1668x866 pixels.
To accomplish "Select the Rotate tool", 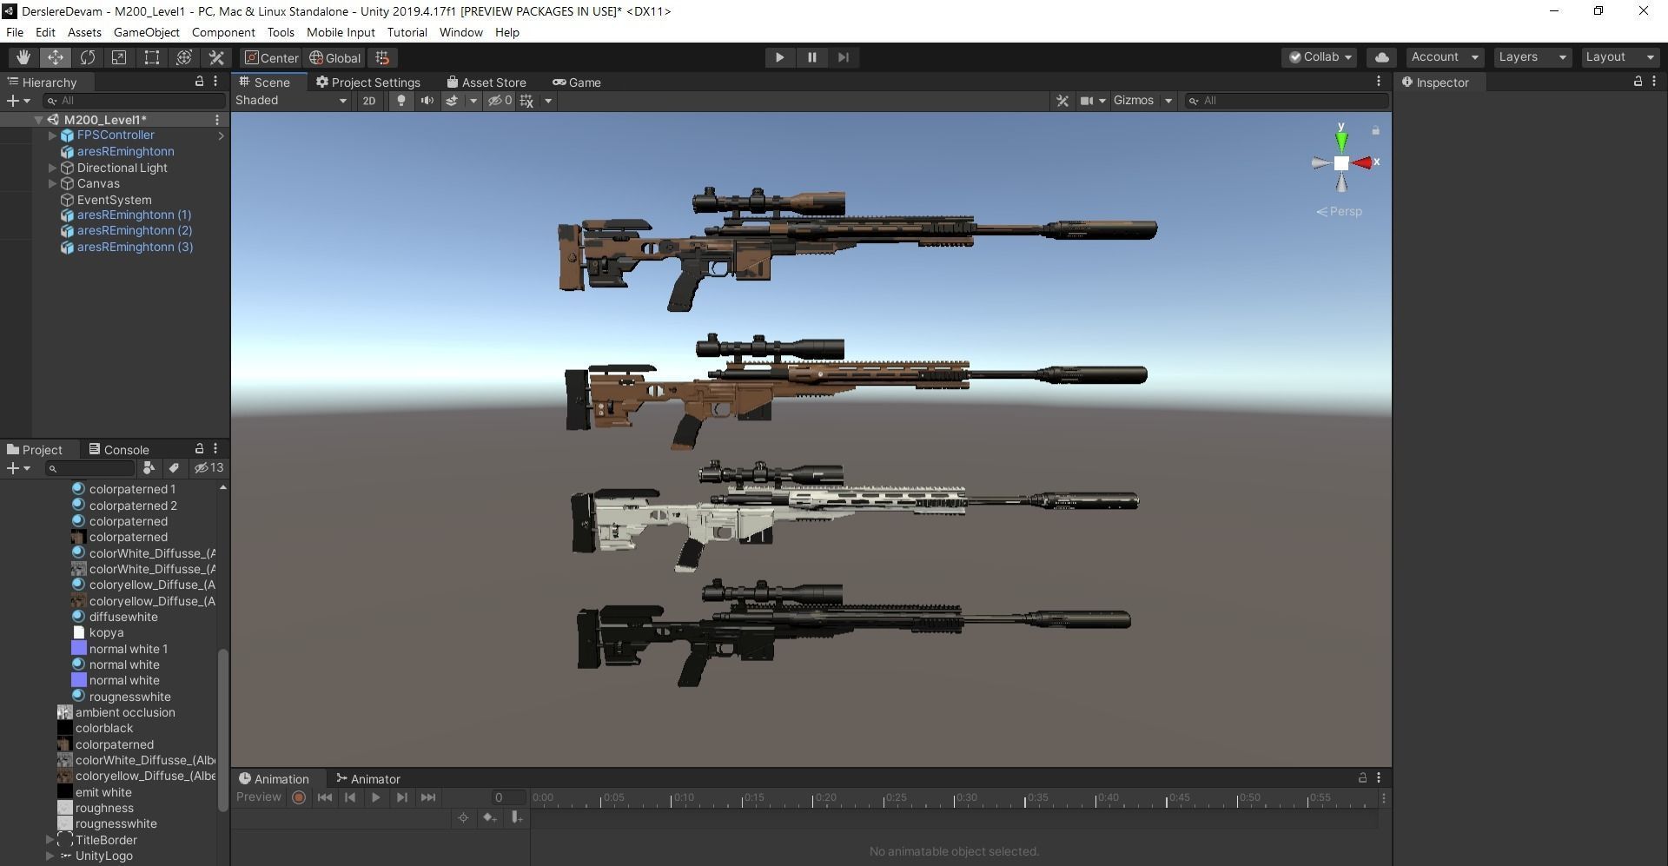I will [x=88, y=57].
